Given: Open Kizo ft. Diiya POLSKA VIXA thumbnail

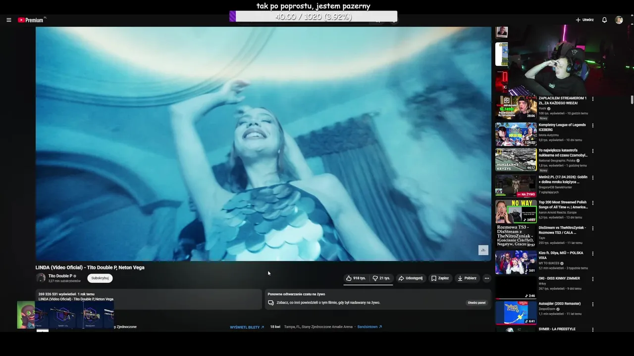Looking at the screenshot, I should pos(516,262).
